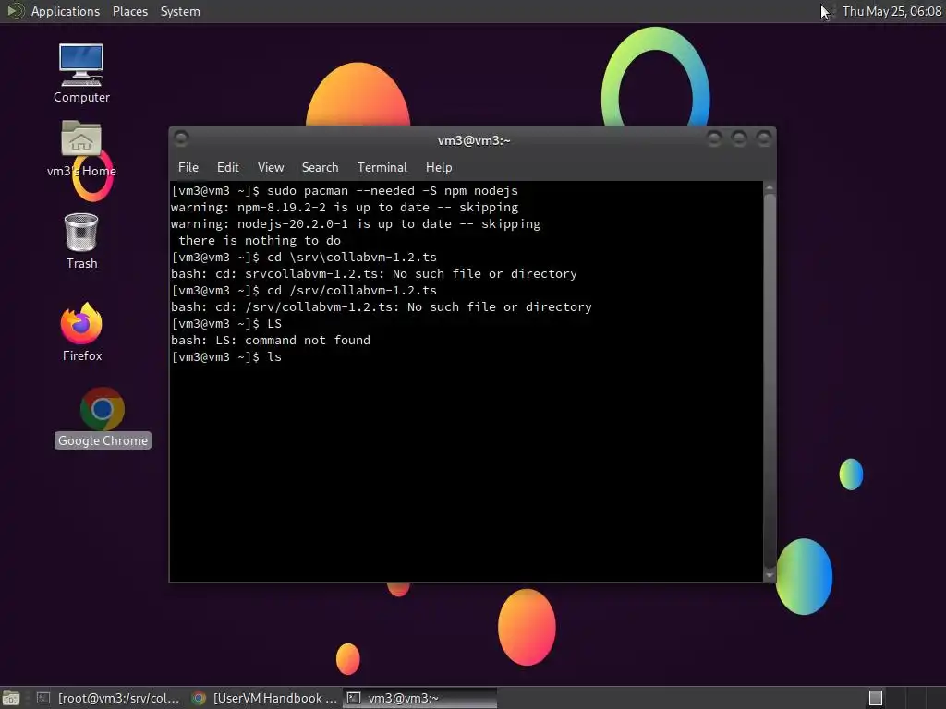Open the terminal Edit menu
The image size is (946, 709).
tap(227, 168)
